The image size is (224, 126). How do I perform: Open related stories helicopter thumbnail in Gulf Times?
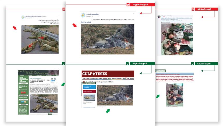[x=89, y=98]
